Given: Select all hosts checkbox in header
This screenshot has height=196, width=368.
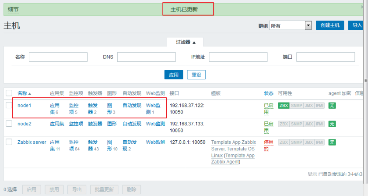Looking at the screenshot, I should [9, 93].
